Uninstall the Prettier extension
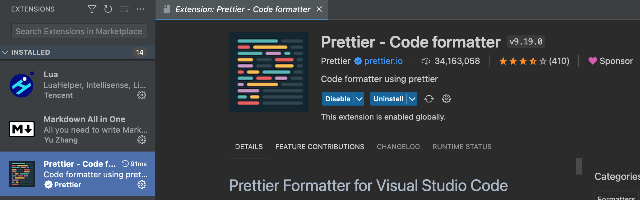 (x=388, y=99)
